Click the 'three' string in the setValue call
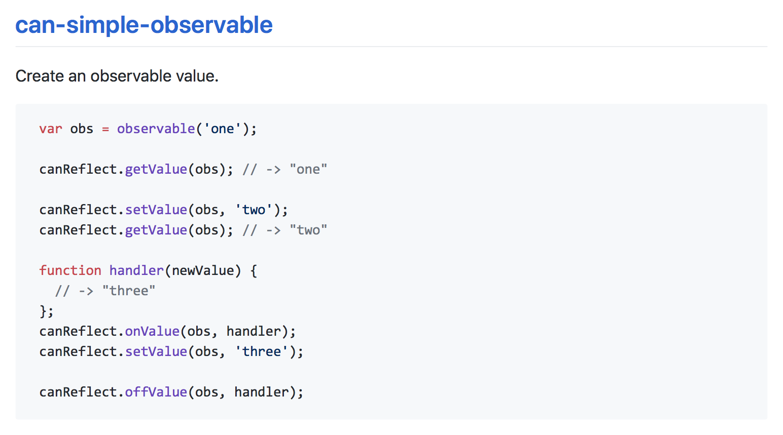 coord(262,351)
